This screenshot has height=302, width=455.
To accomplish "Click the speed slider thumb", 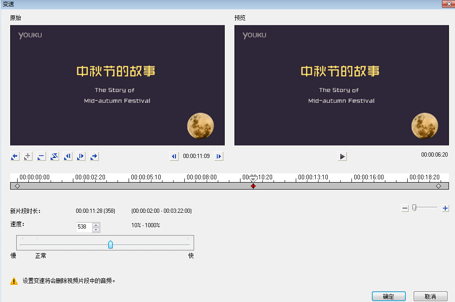I will pos(110,244).
